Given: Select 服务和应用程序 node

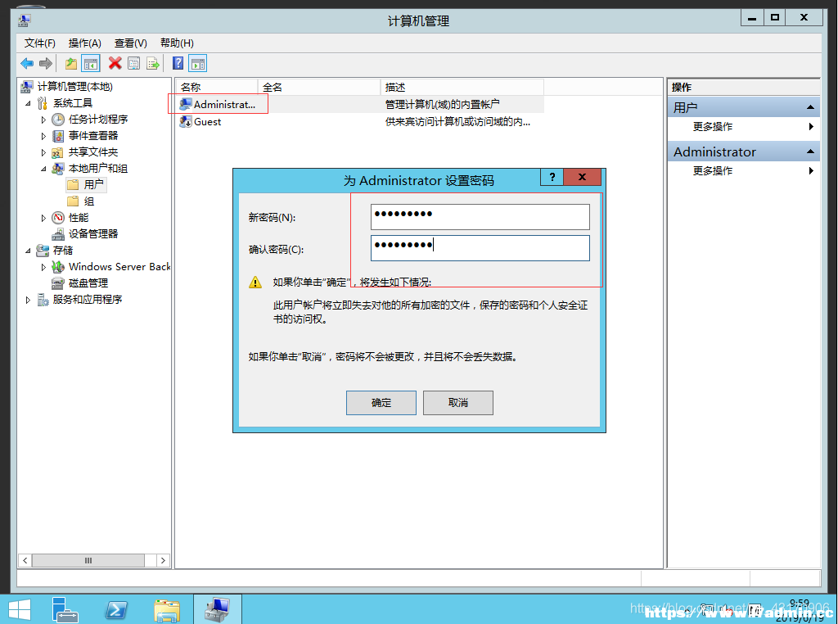Looking at the screenshot, I should (79, 300).
